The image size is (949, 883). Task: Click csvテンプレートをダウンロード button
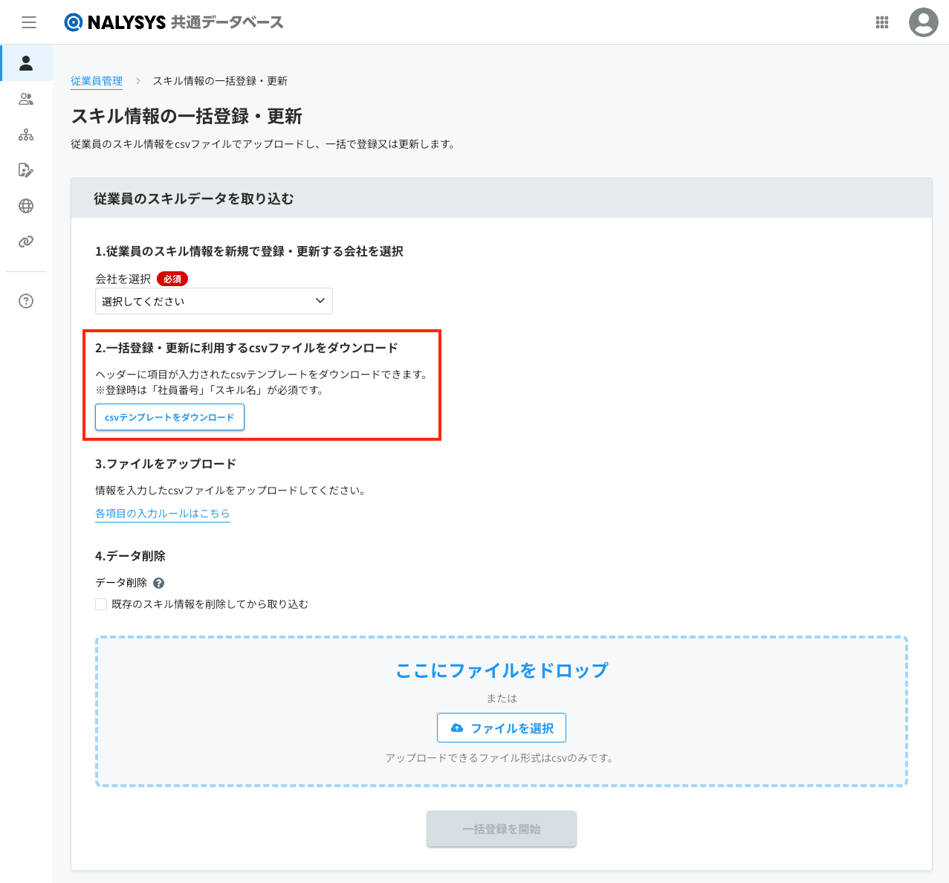pos(169,418)
